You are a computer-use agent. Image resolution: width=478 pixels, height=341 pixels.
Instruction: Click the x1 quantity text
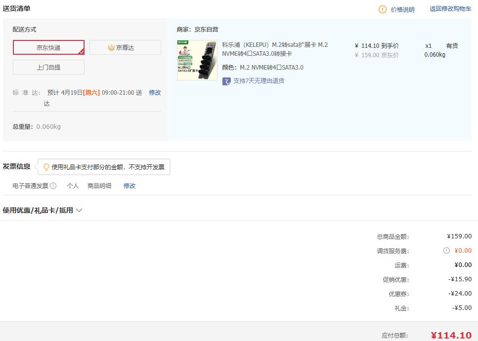click(428, 46)
